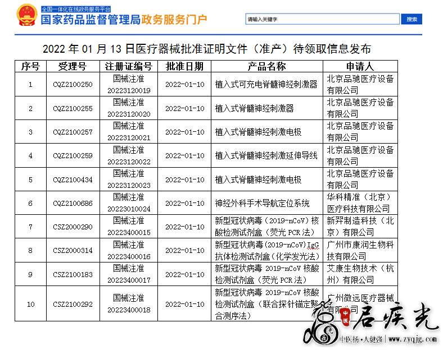Click product name 神经外科手术导航定位系统
443x350 pixels.
[x=262, y=204]
